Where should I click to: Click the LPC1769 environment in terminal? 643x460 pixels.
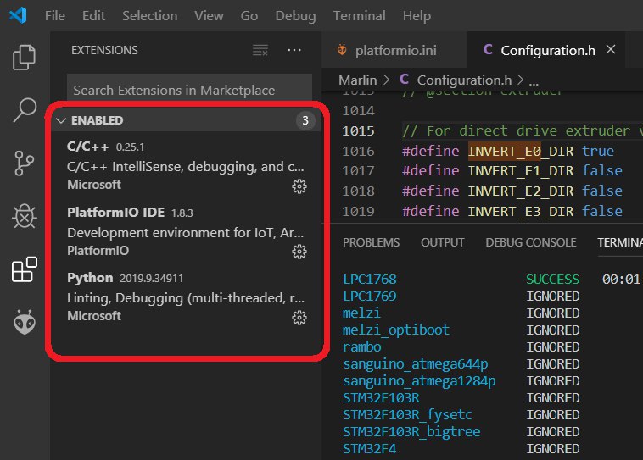coord(370,297)
